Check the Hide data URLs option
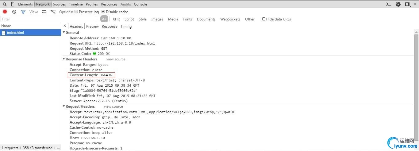Image resolution: width=419 pixels, height=151 pixels. (x=264, y=19)
